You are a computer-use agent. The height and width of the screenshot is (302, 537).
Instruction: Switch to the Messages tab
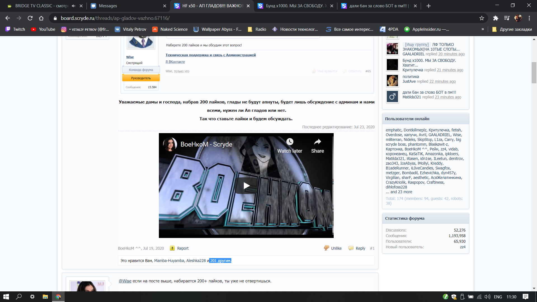coord(108,6)
